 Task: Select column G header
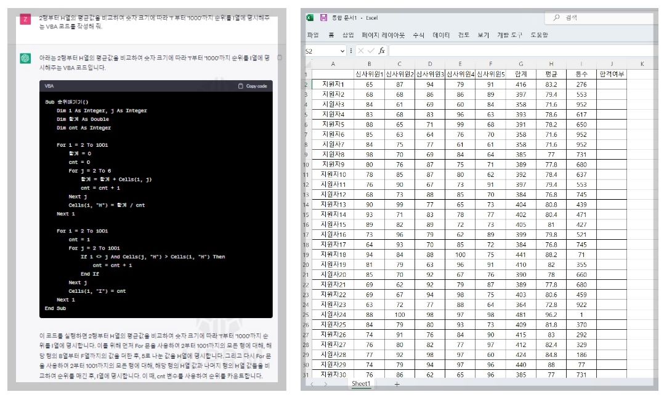point(521,64)
